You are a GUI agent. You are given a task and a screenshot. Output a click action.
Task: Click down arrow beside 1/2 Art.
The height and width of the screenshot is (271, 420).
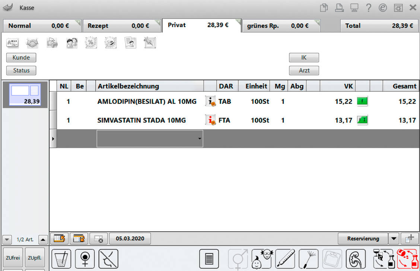pos(6,239)
